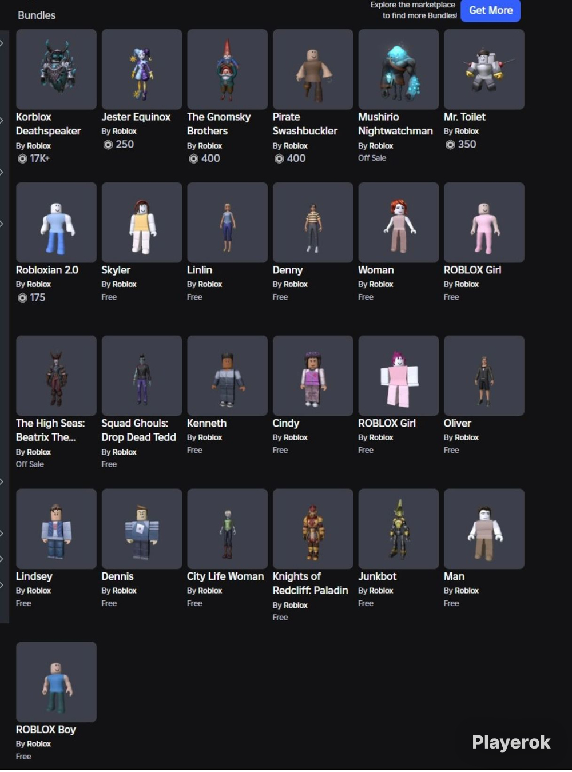
Task: Open the City Life Woman title
Action: point(225,576)
